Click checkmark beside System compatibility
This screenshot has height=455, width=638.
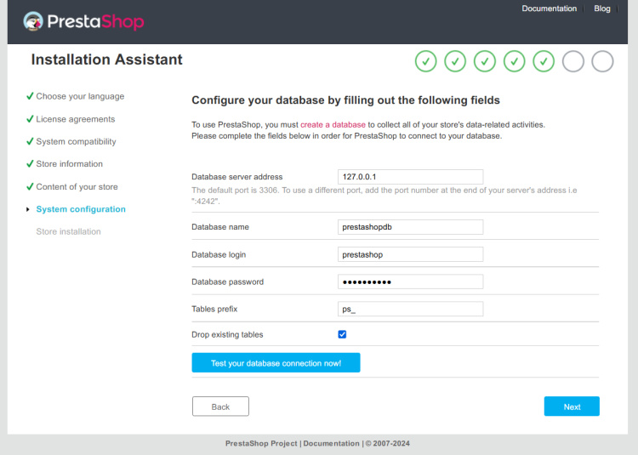click(30, 141)
